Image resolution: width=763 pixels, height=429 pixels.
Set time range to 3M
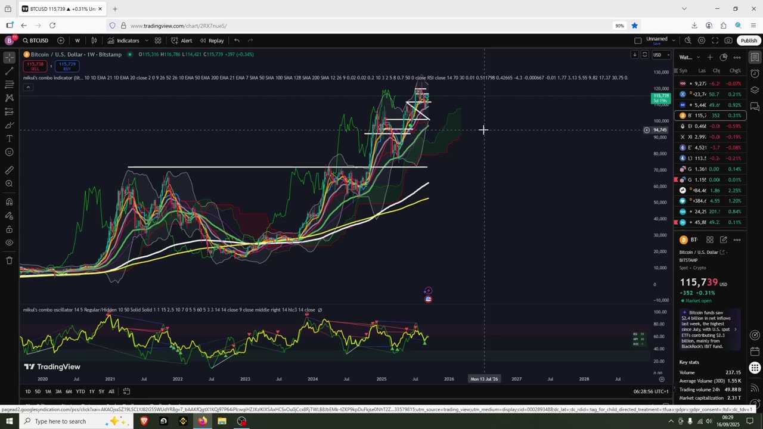click(58, 391)
